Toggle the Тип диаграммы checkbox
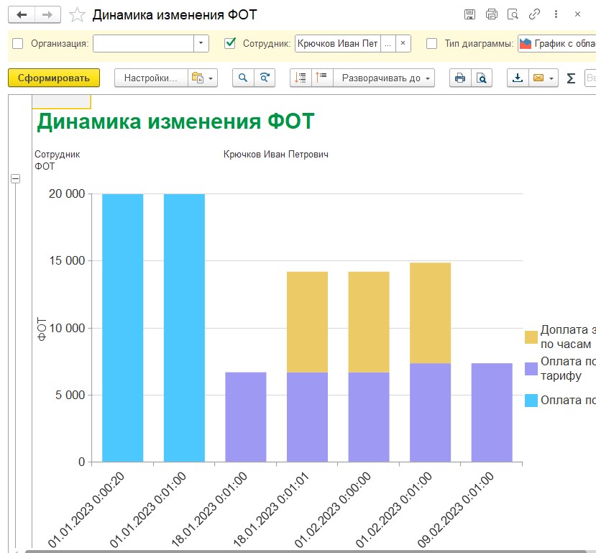This screenshot has width=596, height=553. click(x=431, y=43)
